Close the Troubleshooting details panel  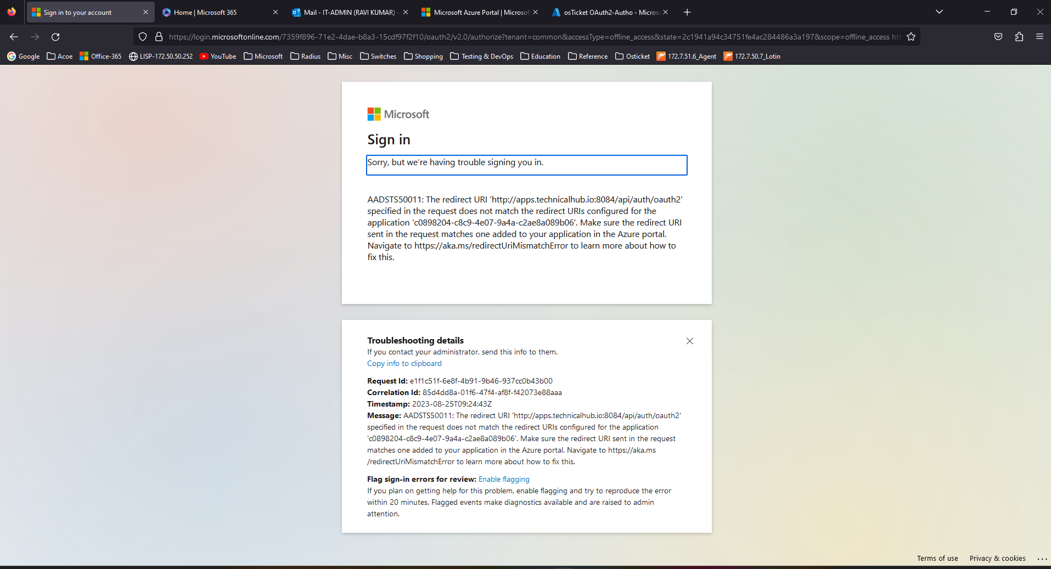click(x=690, y=341)
